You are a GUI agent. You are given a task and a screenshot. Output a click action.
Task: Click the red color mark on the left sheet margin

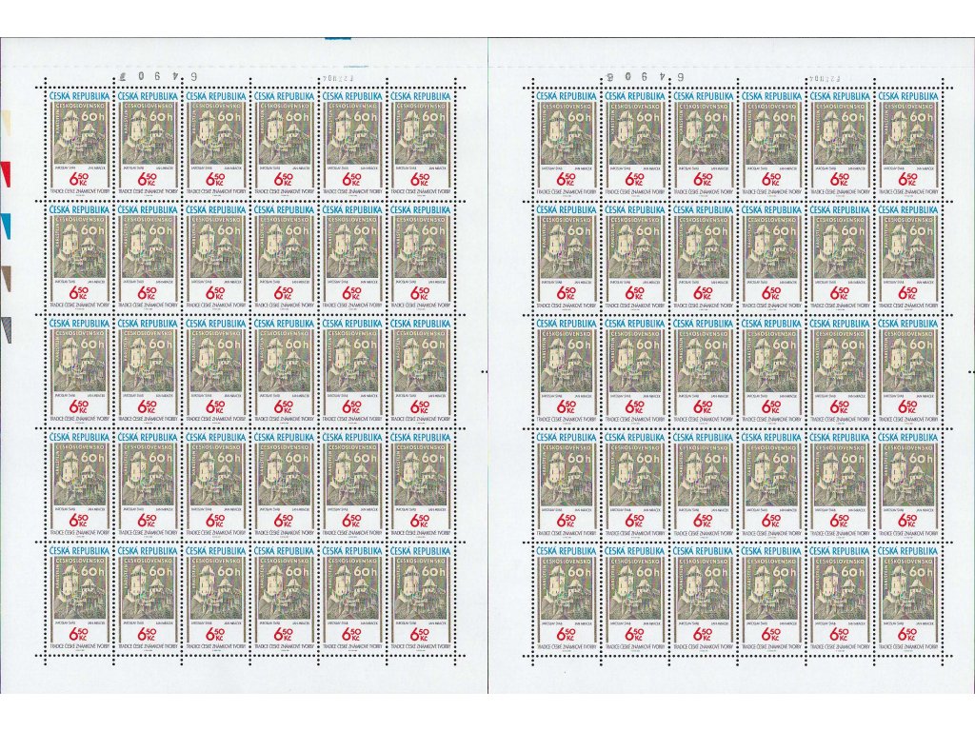[7, 174]
